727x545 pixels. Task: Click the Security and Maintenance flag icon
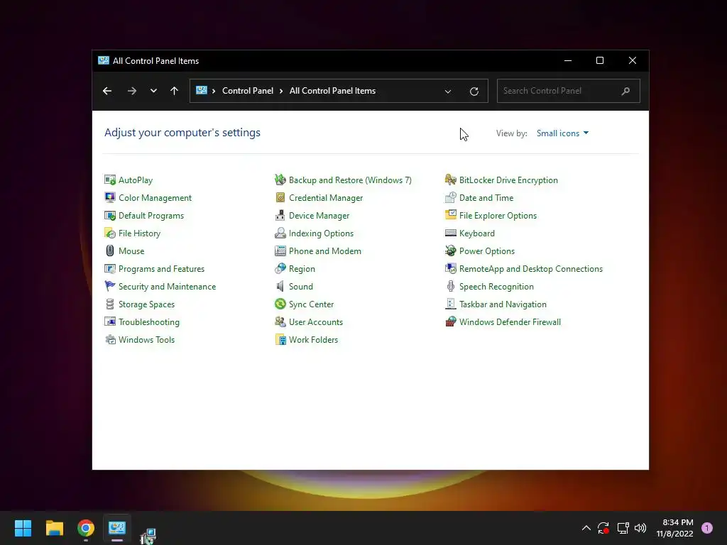tap(110, 287)
